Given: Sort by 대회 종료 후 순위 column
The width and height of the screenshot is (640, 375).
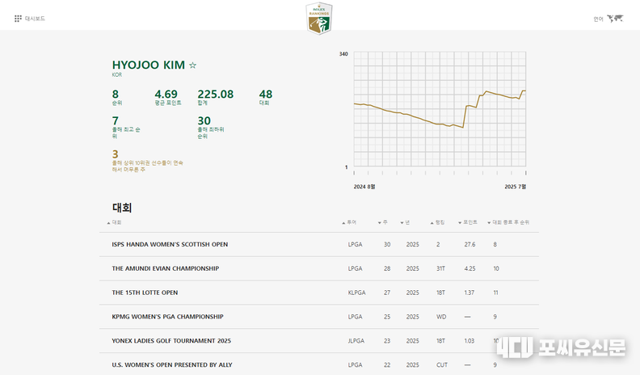Looking at the screenshot, I should point(508,222).
